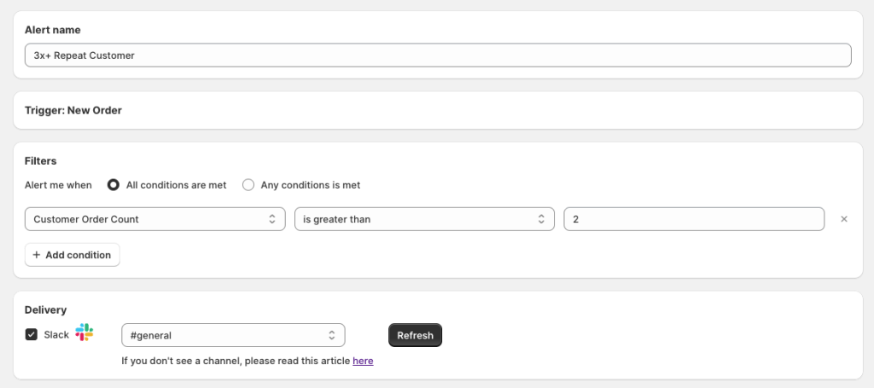Click the Refresh button
Image resolution: width=874 pixels, height=388 pixels.
(x=416, y=335)
